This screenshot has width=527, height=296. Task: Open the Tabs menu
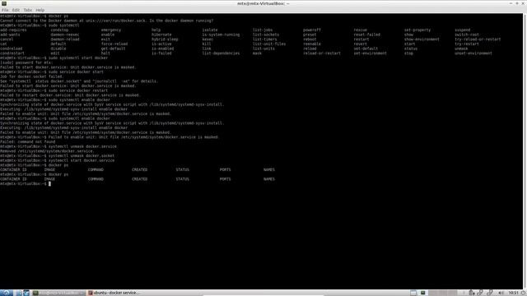coord(27,10)
